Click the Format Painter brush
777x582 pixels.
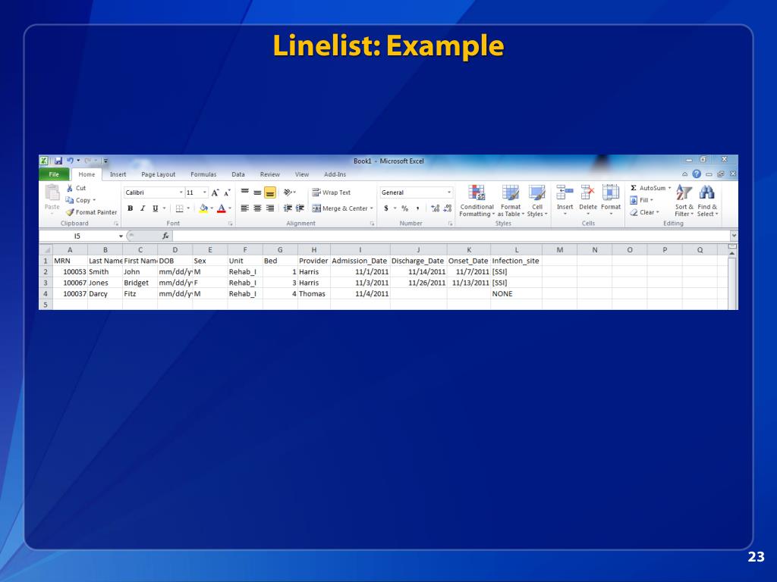[x=70, y=212]
